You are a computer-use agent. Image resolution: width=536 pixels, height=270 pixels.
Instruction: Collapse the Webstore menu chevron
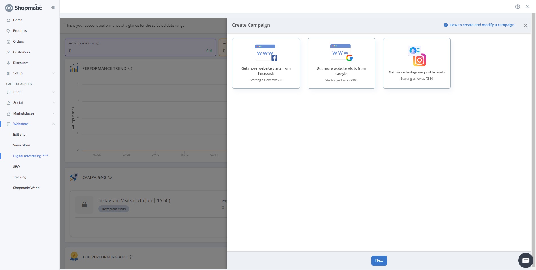click(54, 124)
